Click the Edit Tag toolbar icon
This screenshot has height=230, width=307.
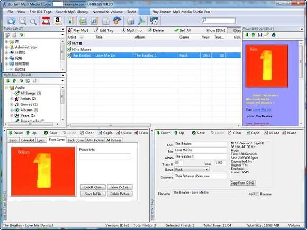[x=104, y=30]
